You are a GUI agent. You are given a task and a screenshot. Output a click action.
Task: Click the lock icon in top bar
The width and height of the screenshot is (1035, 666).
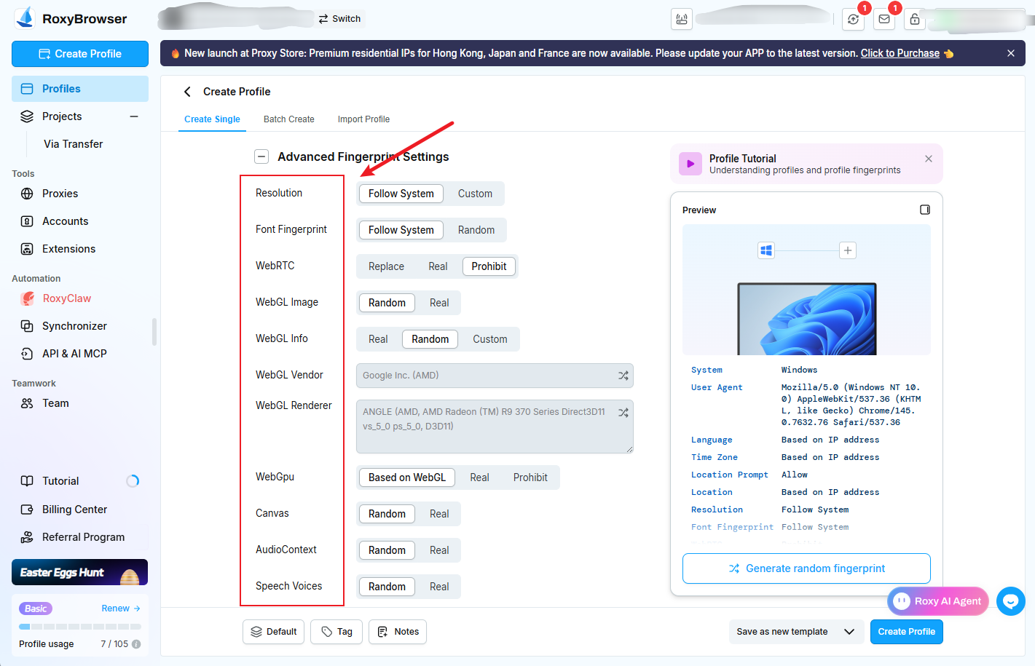coord(914,19)
